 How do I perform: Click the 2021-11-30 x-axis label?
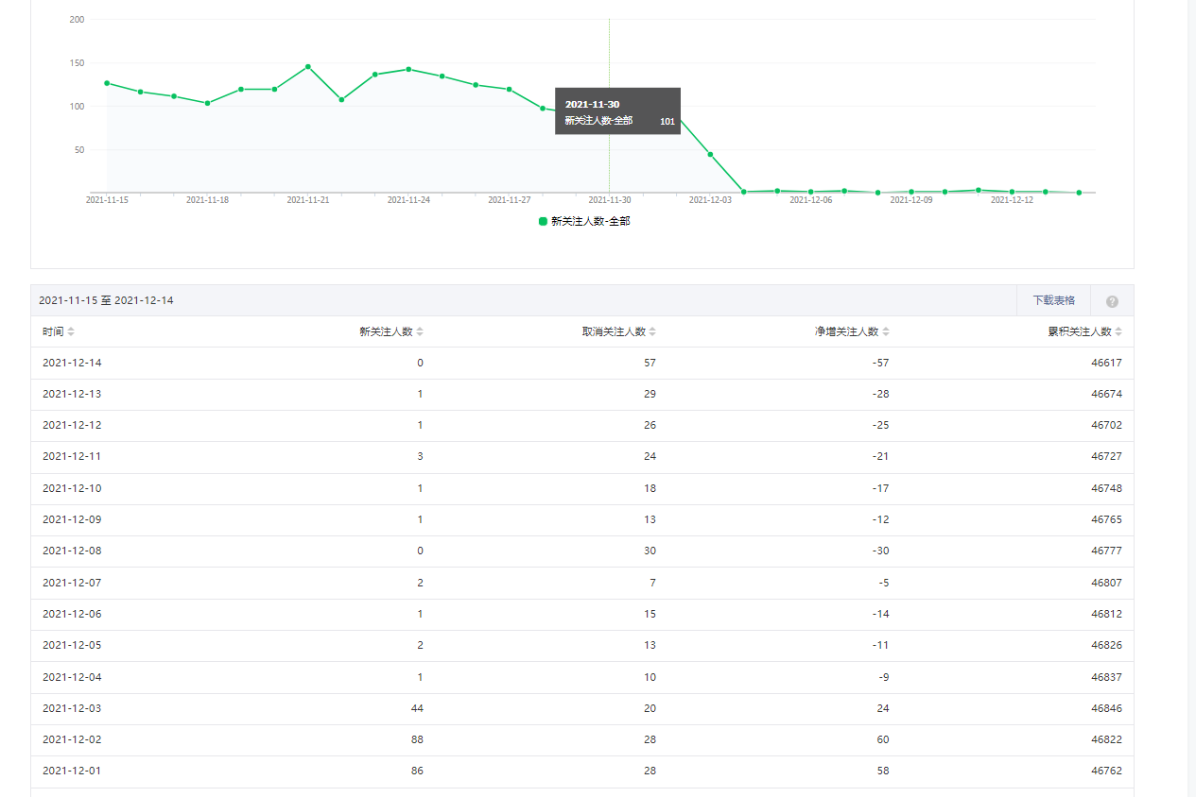pyautogui.click(x=610, y=200)
